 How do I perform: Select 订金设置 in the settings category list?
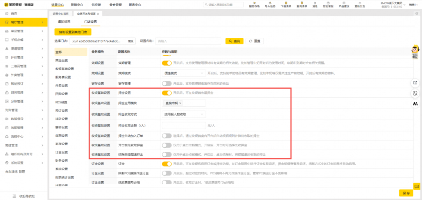tap(61, 152)
